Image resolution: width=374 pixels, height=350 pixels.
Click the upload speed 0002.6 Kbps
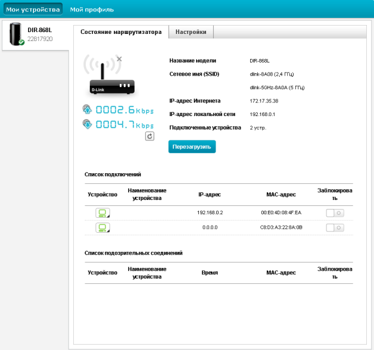click(124, 110)
